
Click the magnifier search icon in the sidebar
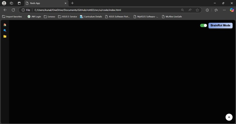coord(5,30)
